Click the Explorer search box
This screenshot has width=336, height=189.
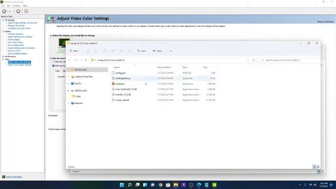(x=289, y=60)
